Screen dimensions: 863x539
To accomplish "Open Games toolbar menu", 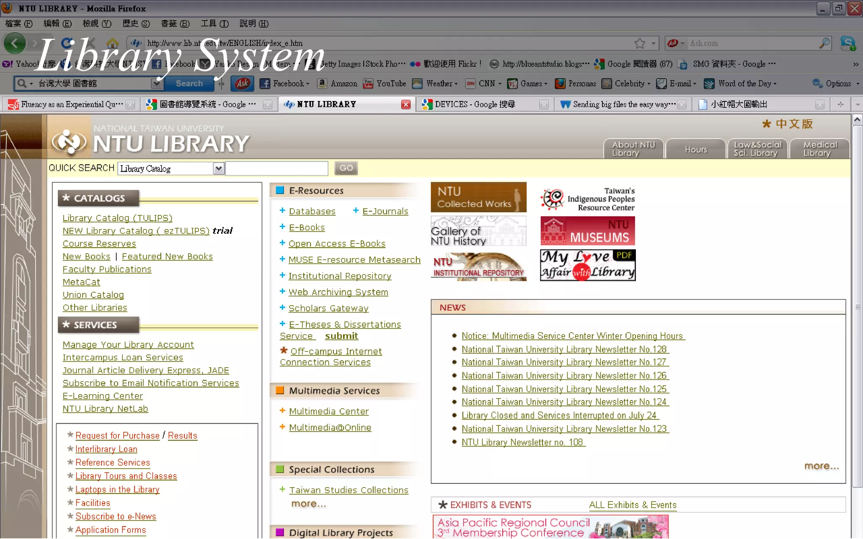I will tap(527, 83).
